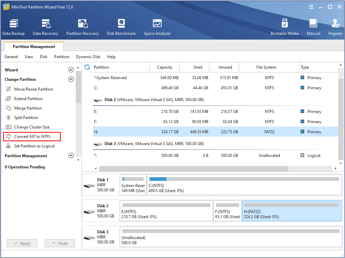This screenshot has width=345, height=258.
Task: Choose Move/Resize Partition
Action: (29, 89)
